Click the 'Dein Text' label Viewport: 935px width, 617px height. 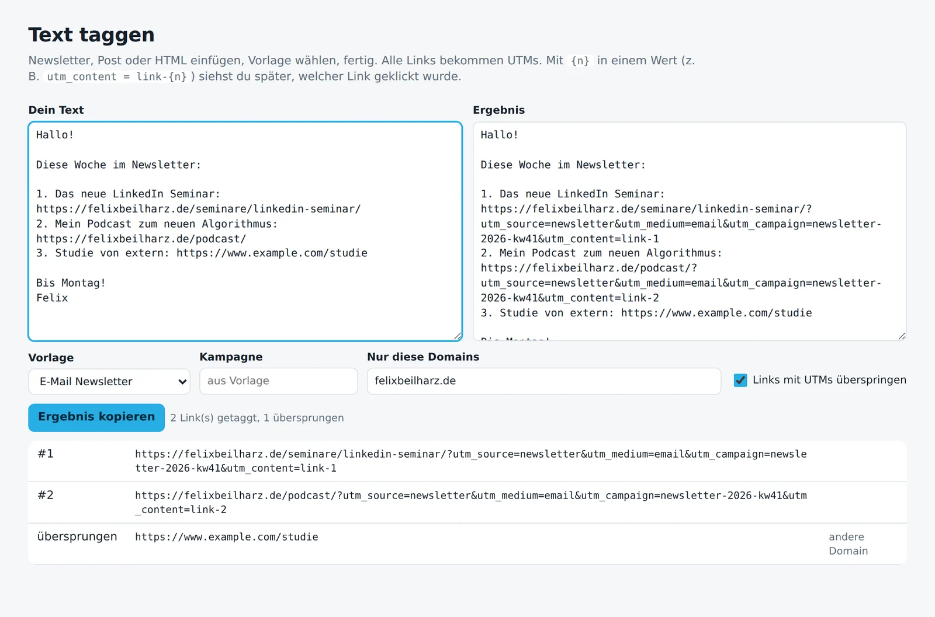56,110
